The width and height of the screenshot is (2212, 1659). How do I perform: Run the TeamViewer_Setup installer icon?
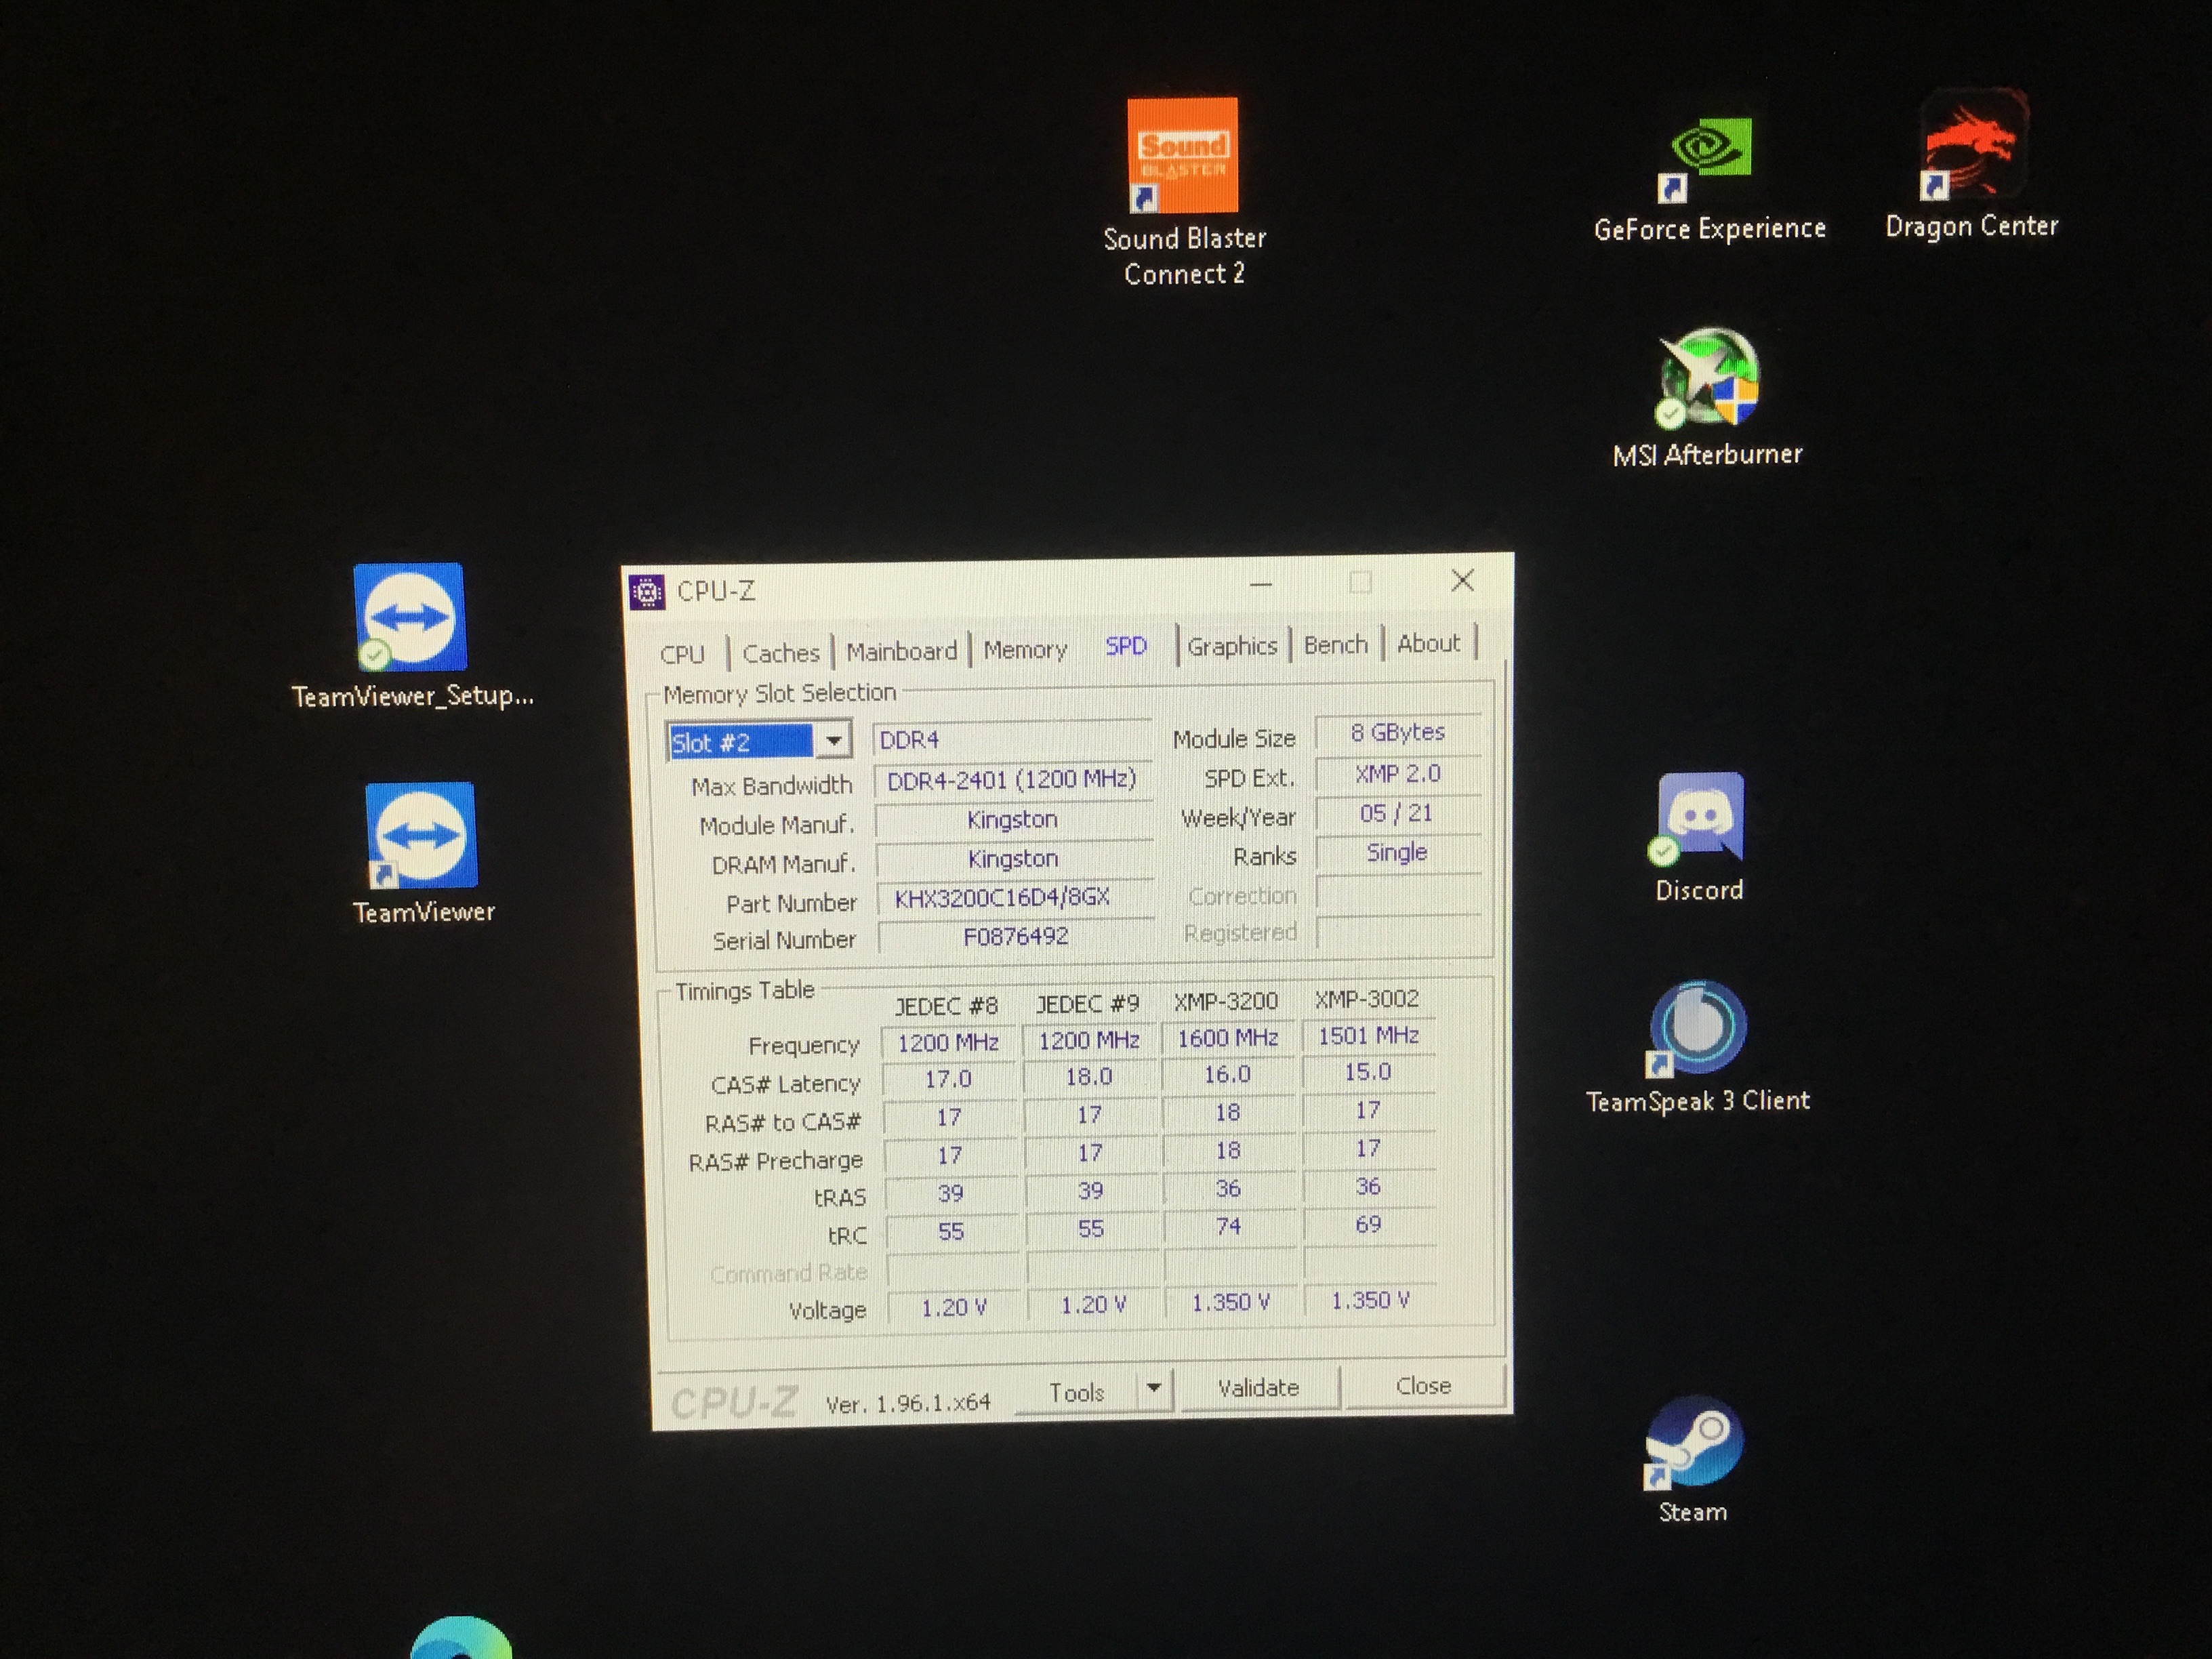click(410, 617)
